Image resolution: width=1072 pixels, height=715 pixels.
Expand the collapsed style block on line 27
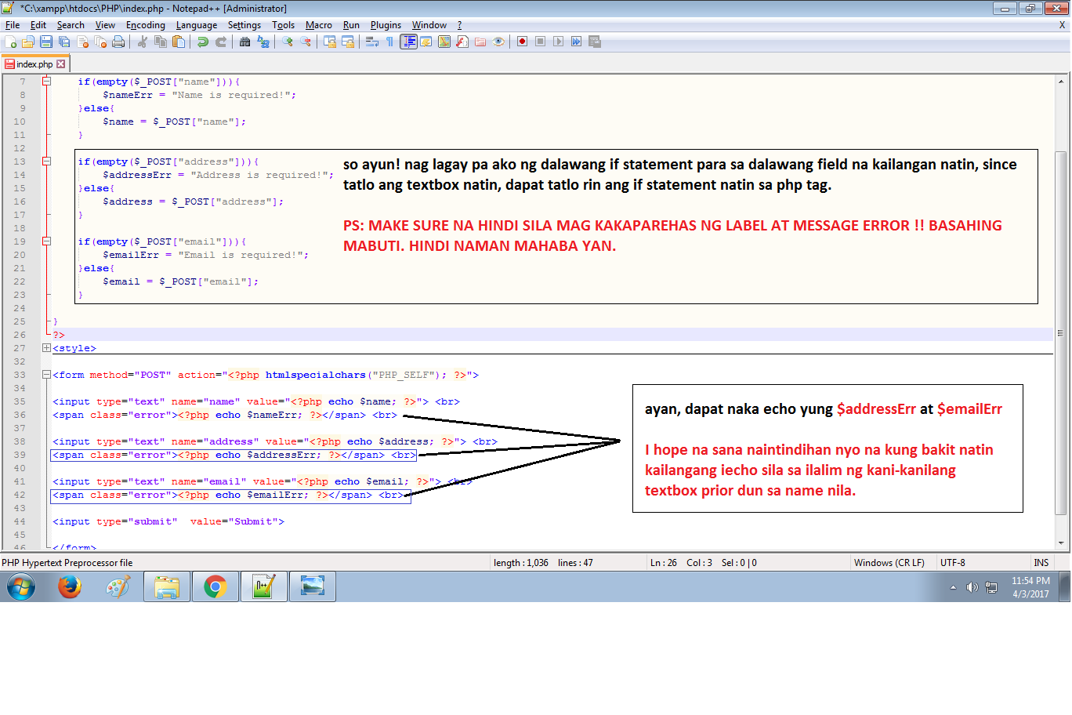point(45,347)
